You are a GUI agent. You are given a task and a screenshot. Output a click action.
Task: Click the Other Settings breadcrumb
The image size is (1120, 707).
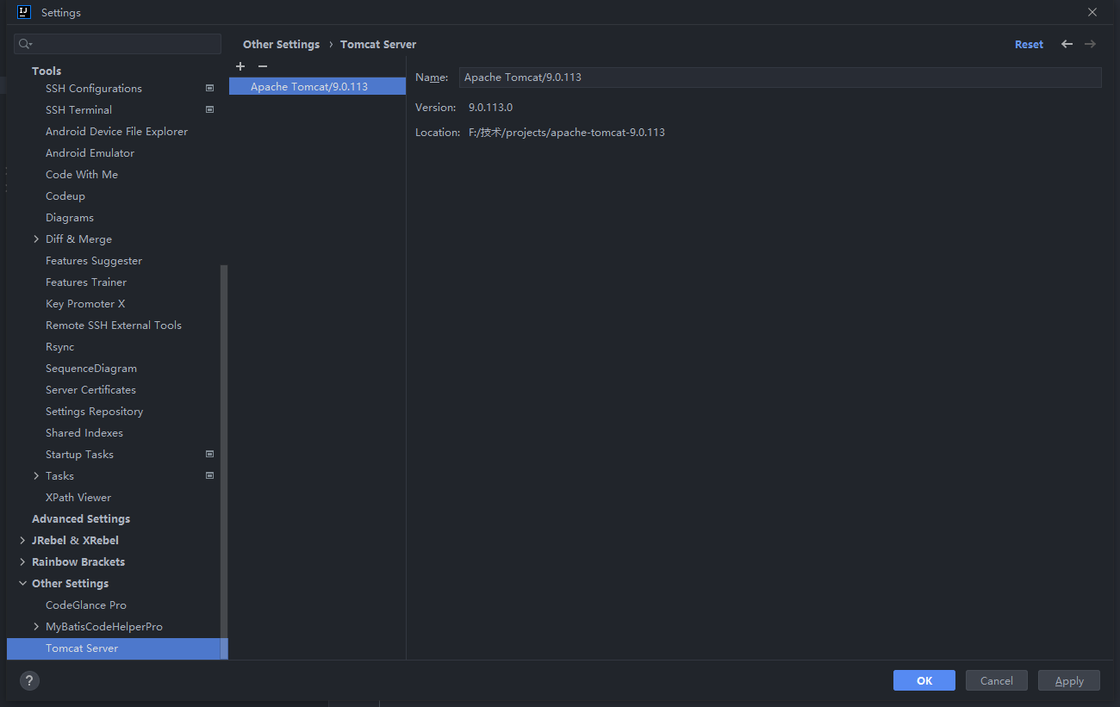tap(281, 44)
